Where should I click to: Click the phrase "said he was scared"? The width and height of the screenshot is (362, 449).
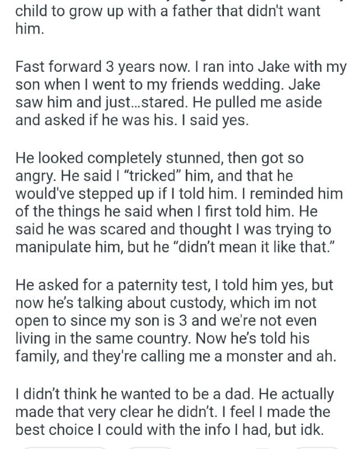pyautogui.click(x=63, y=230)
